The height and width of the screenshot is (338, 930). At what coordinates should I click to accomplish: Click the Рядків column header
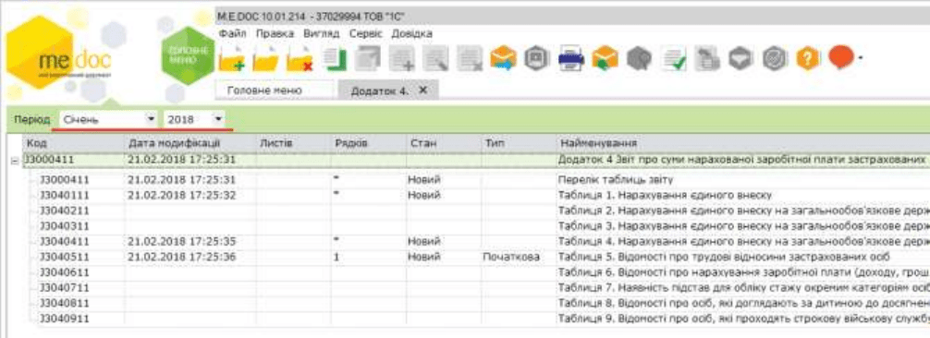click(368, 143)
